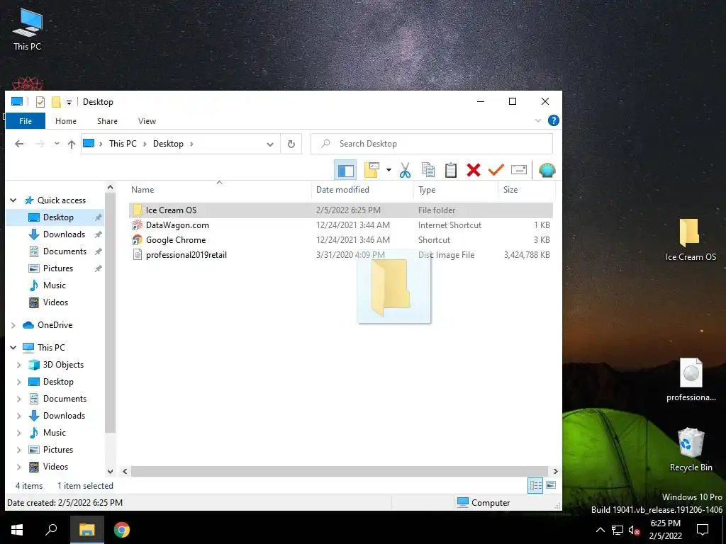Open the chevron after Desktop in the breadcrumb

click(x=191, y=144)
